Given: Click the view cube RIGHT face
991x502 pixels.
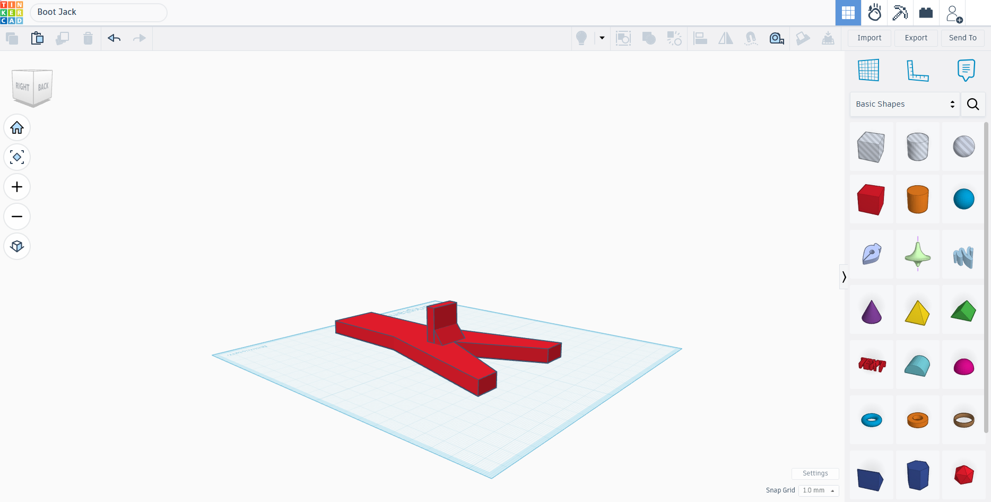Looking at the screenshot, I should coord(22,86).
